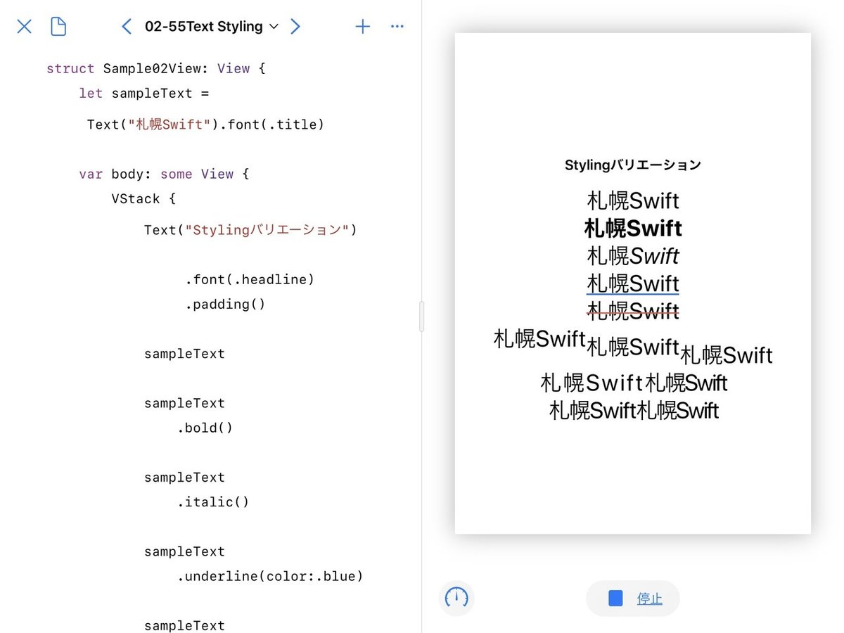The image size is (844, 633).
Task: Click sampleText line above .italic()
Action: 184,477
